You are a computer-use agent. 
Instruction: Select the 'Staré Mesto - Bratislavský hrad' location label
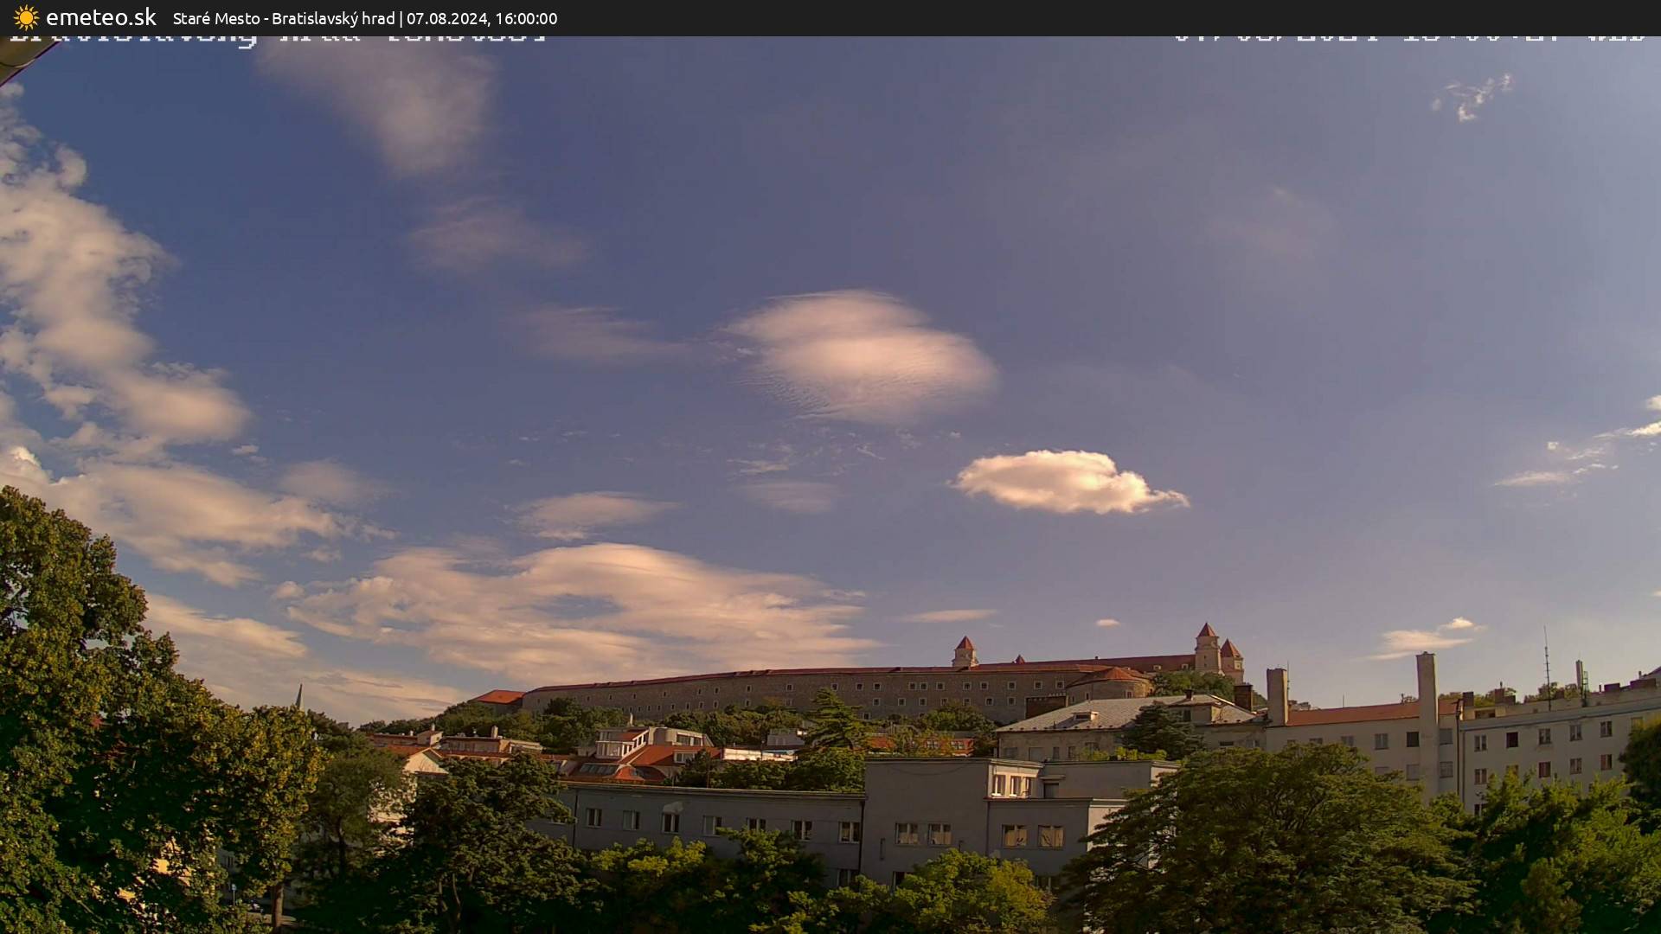(x=283, y=18)
